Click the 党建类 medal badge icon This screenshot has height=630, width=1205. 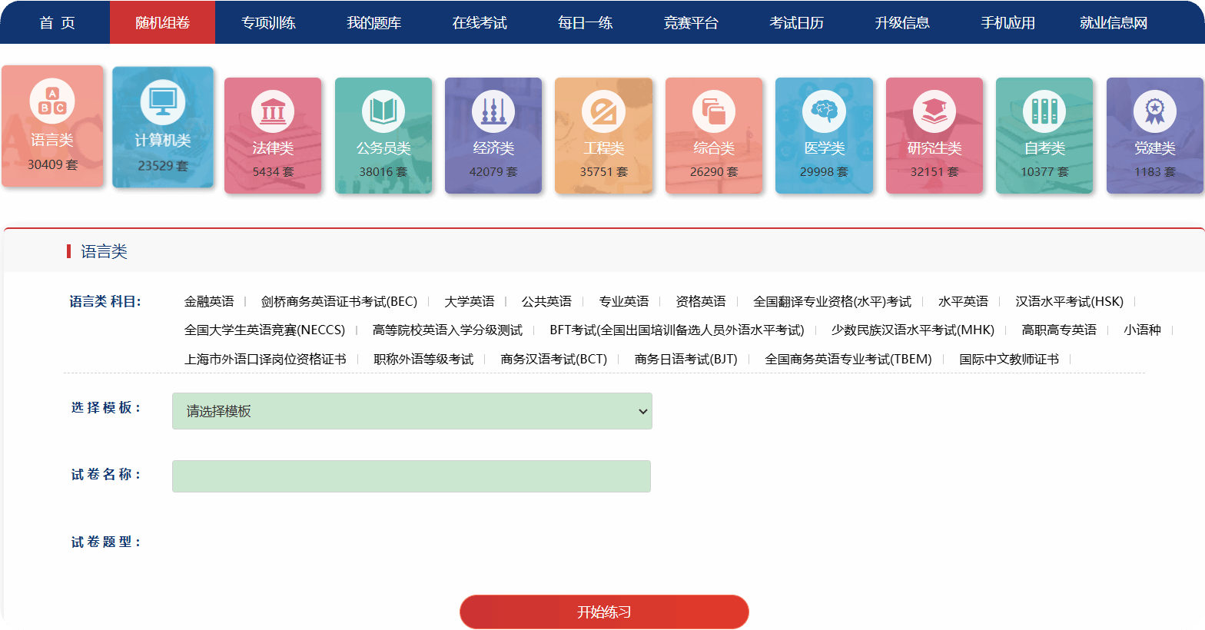[1154, 111]
